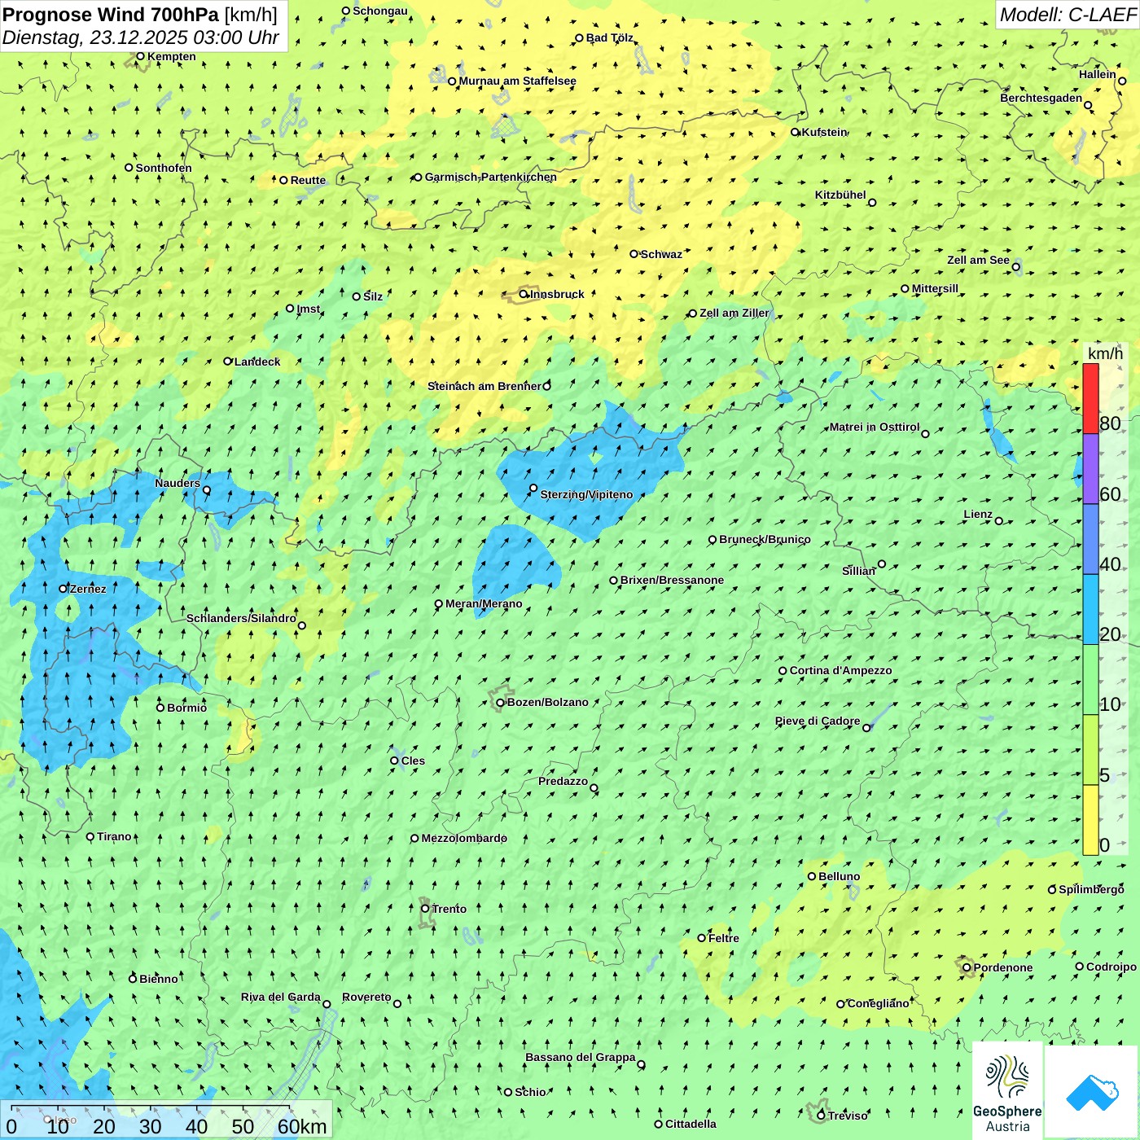
Task: Click the Murnau am Staffelsee label
Action: 517,81
